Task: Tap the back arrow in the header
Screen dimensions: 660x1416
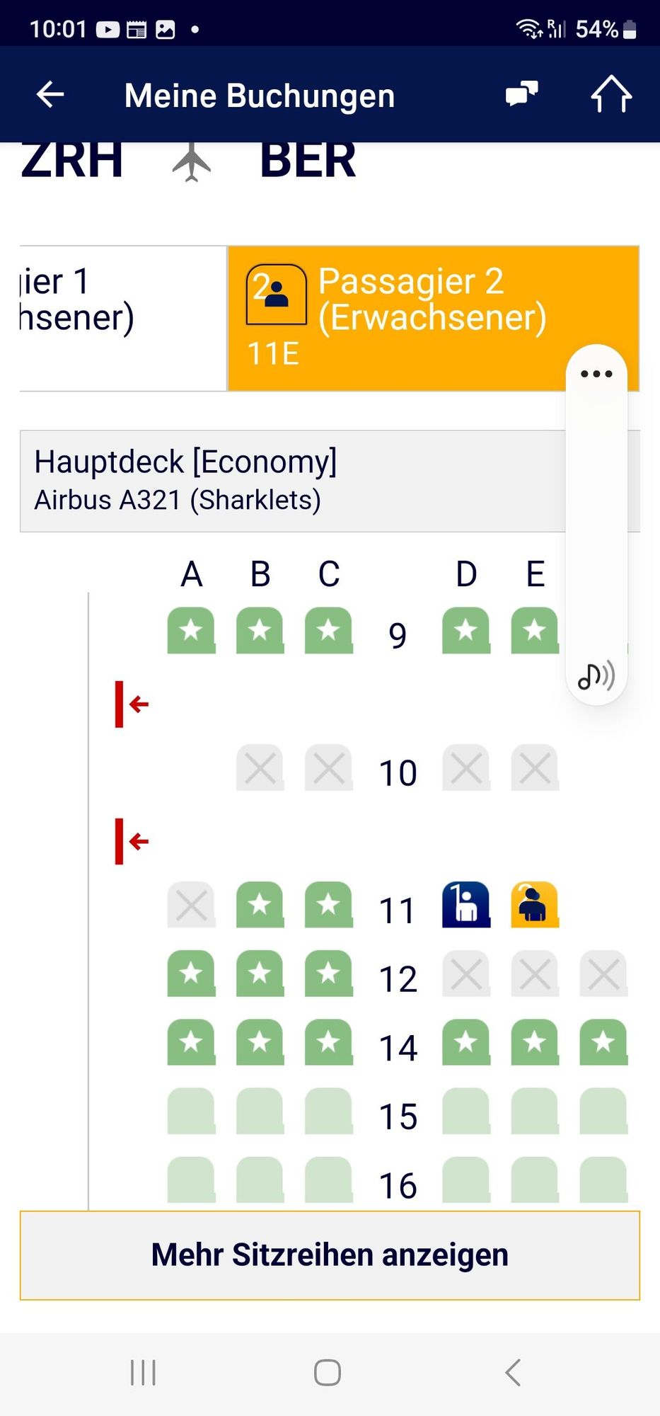Action: 50,94
